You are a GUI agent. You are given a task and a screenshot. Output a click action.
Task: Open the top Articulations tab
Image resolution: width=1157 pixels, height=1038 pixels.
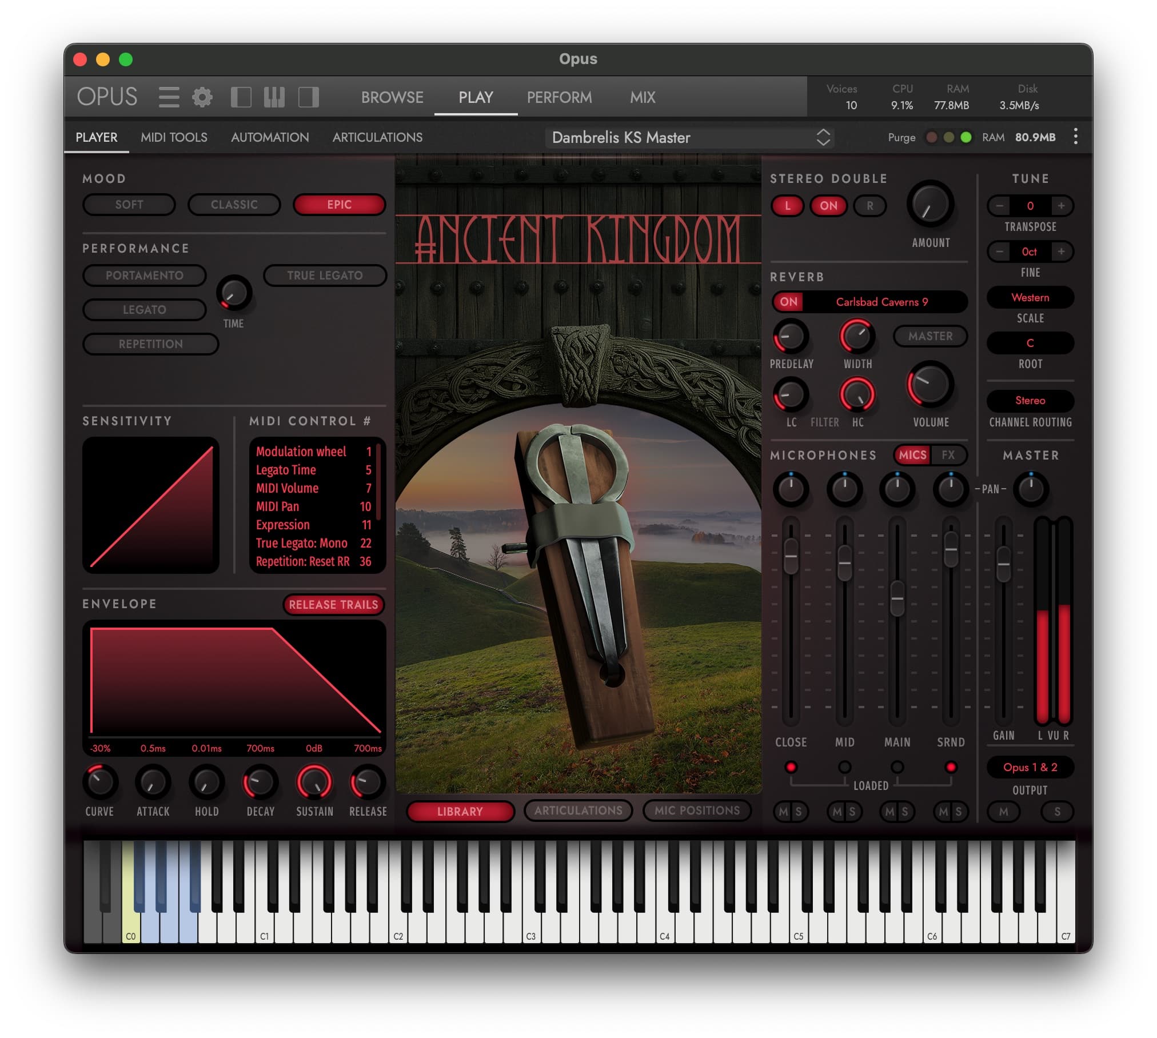(x=377, y=137)
